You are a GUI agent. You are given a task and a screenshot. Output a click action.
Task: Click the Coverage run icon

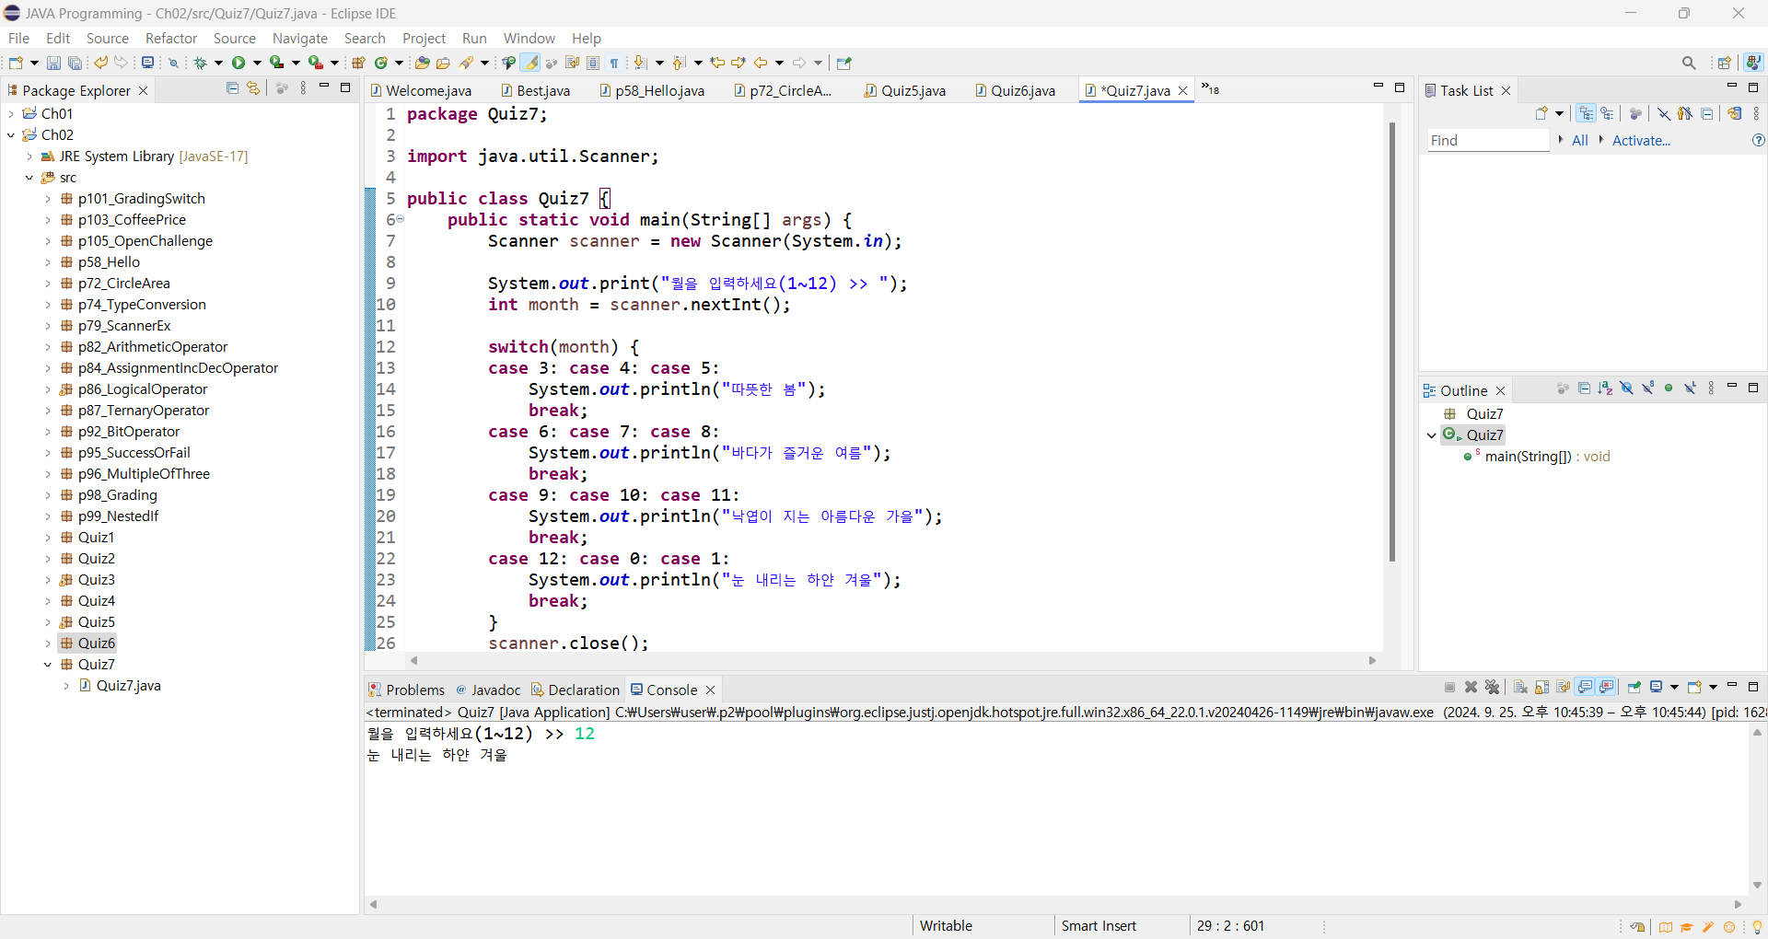276,63
